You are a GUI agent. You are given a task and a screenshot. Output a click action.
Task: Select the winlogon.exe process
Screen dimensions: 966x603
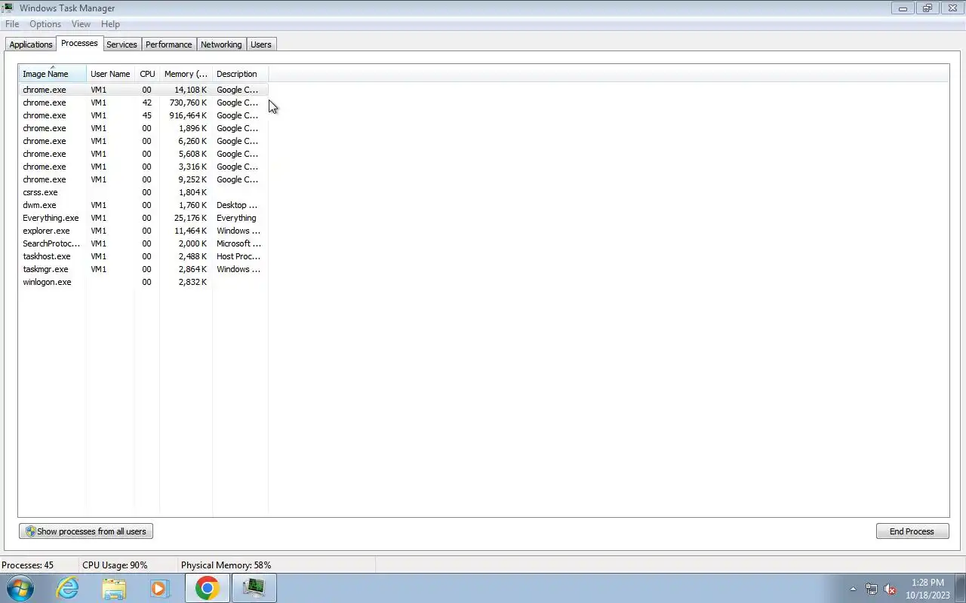point(143,282)
